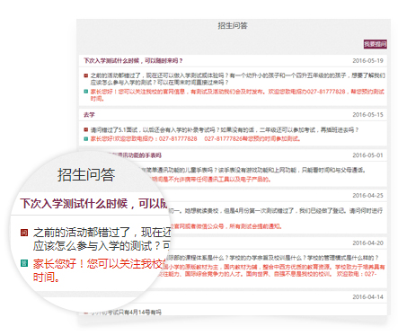Click the 我要提问 button

[x=376, y=44]
